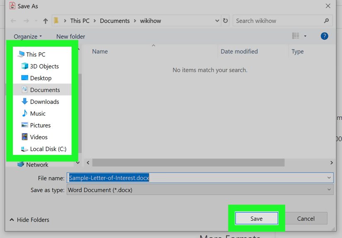
Task: Click the Pictures folder icon
Action: click(24, 125)
